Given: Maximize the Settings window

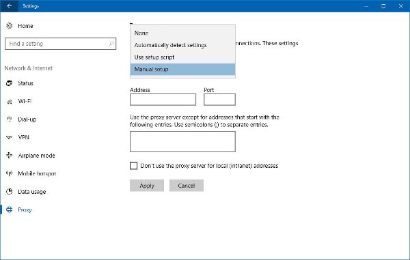Looking at the screenshot, I should pyautogui.click(x=383, y=6).
